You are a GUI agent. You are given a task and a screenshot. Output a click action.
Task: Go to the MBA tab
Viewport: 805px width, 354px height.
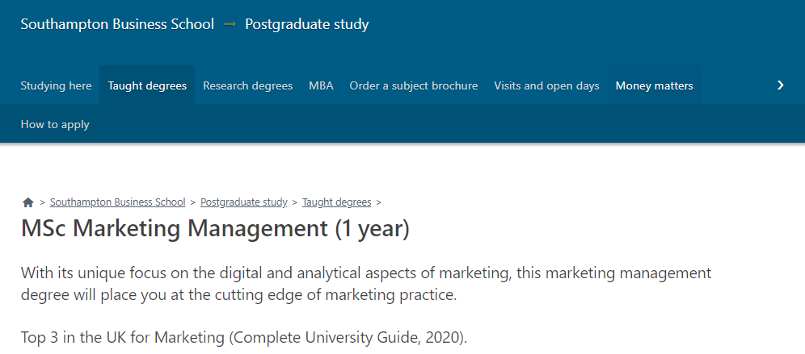[321, 85]
